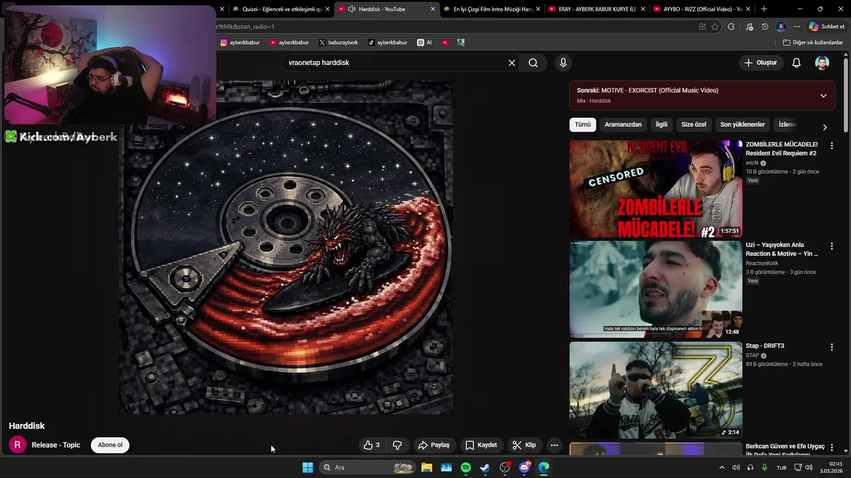Image resolution: width=851 pixels, height=478 pixels.
Task: Select the Aramanızdan filter chip
Action: point(623,125)
